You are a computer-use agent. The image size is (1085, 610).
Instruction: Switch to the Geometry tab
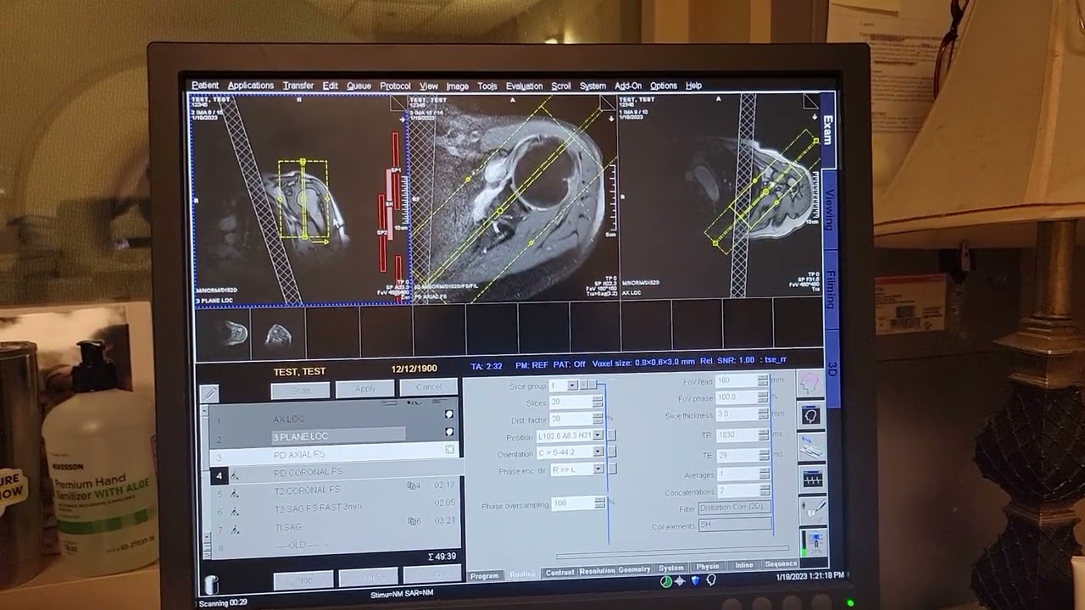pyautogui.click(x=634, y=570)
